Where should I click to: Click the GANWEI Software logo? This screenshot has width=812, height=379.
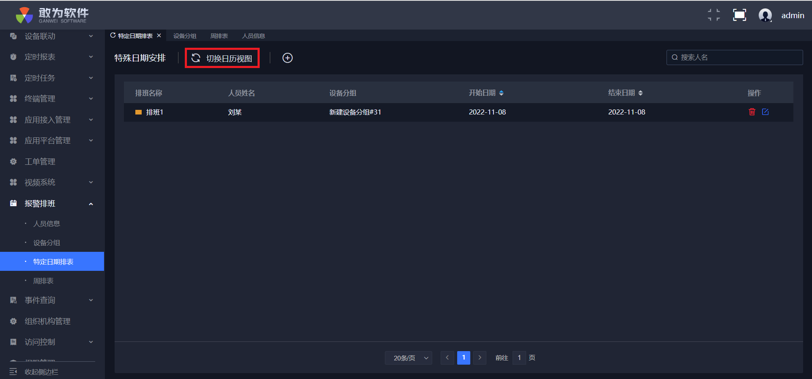(x=52, y=15)
